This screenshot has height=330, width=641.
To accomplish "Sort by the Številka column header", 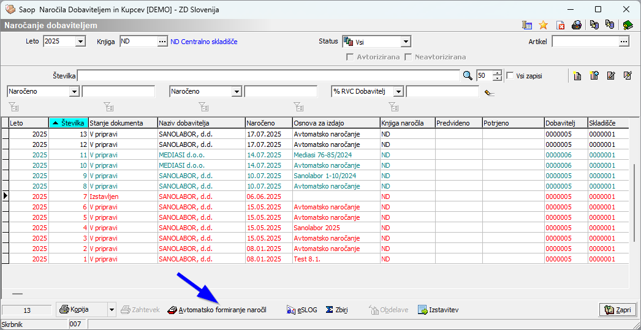I will click(x=69, y=122).
